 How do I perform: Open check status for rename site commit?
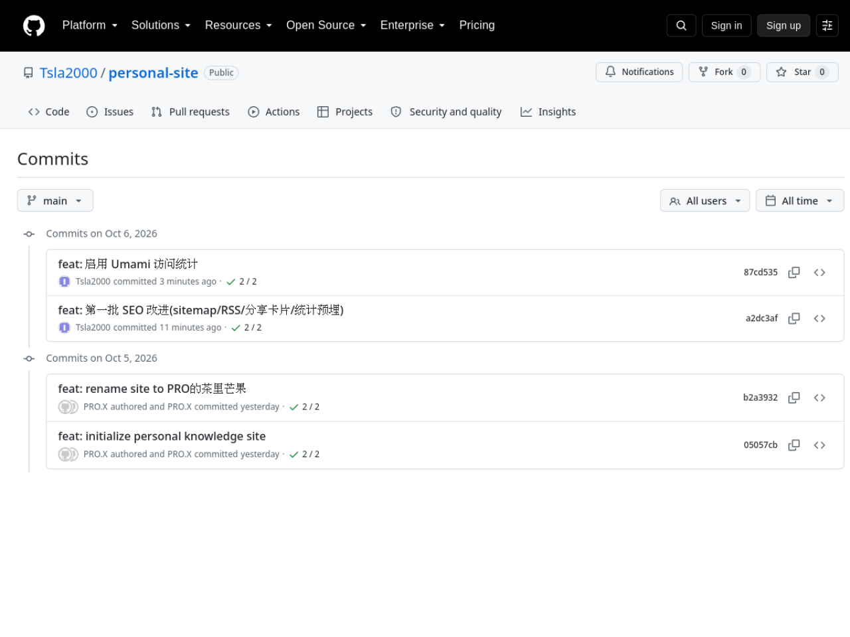point(304,407)
